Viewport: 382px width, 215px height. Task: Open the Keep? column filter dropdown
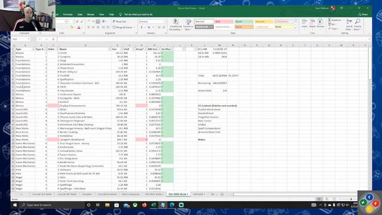pyautogui.click(x=146, y=49)
